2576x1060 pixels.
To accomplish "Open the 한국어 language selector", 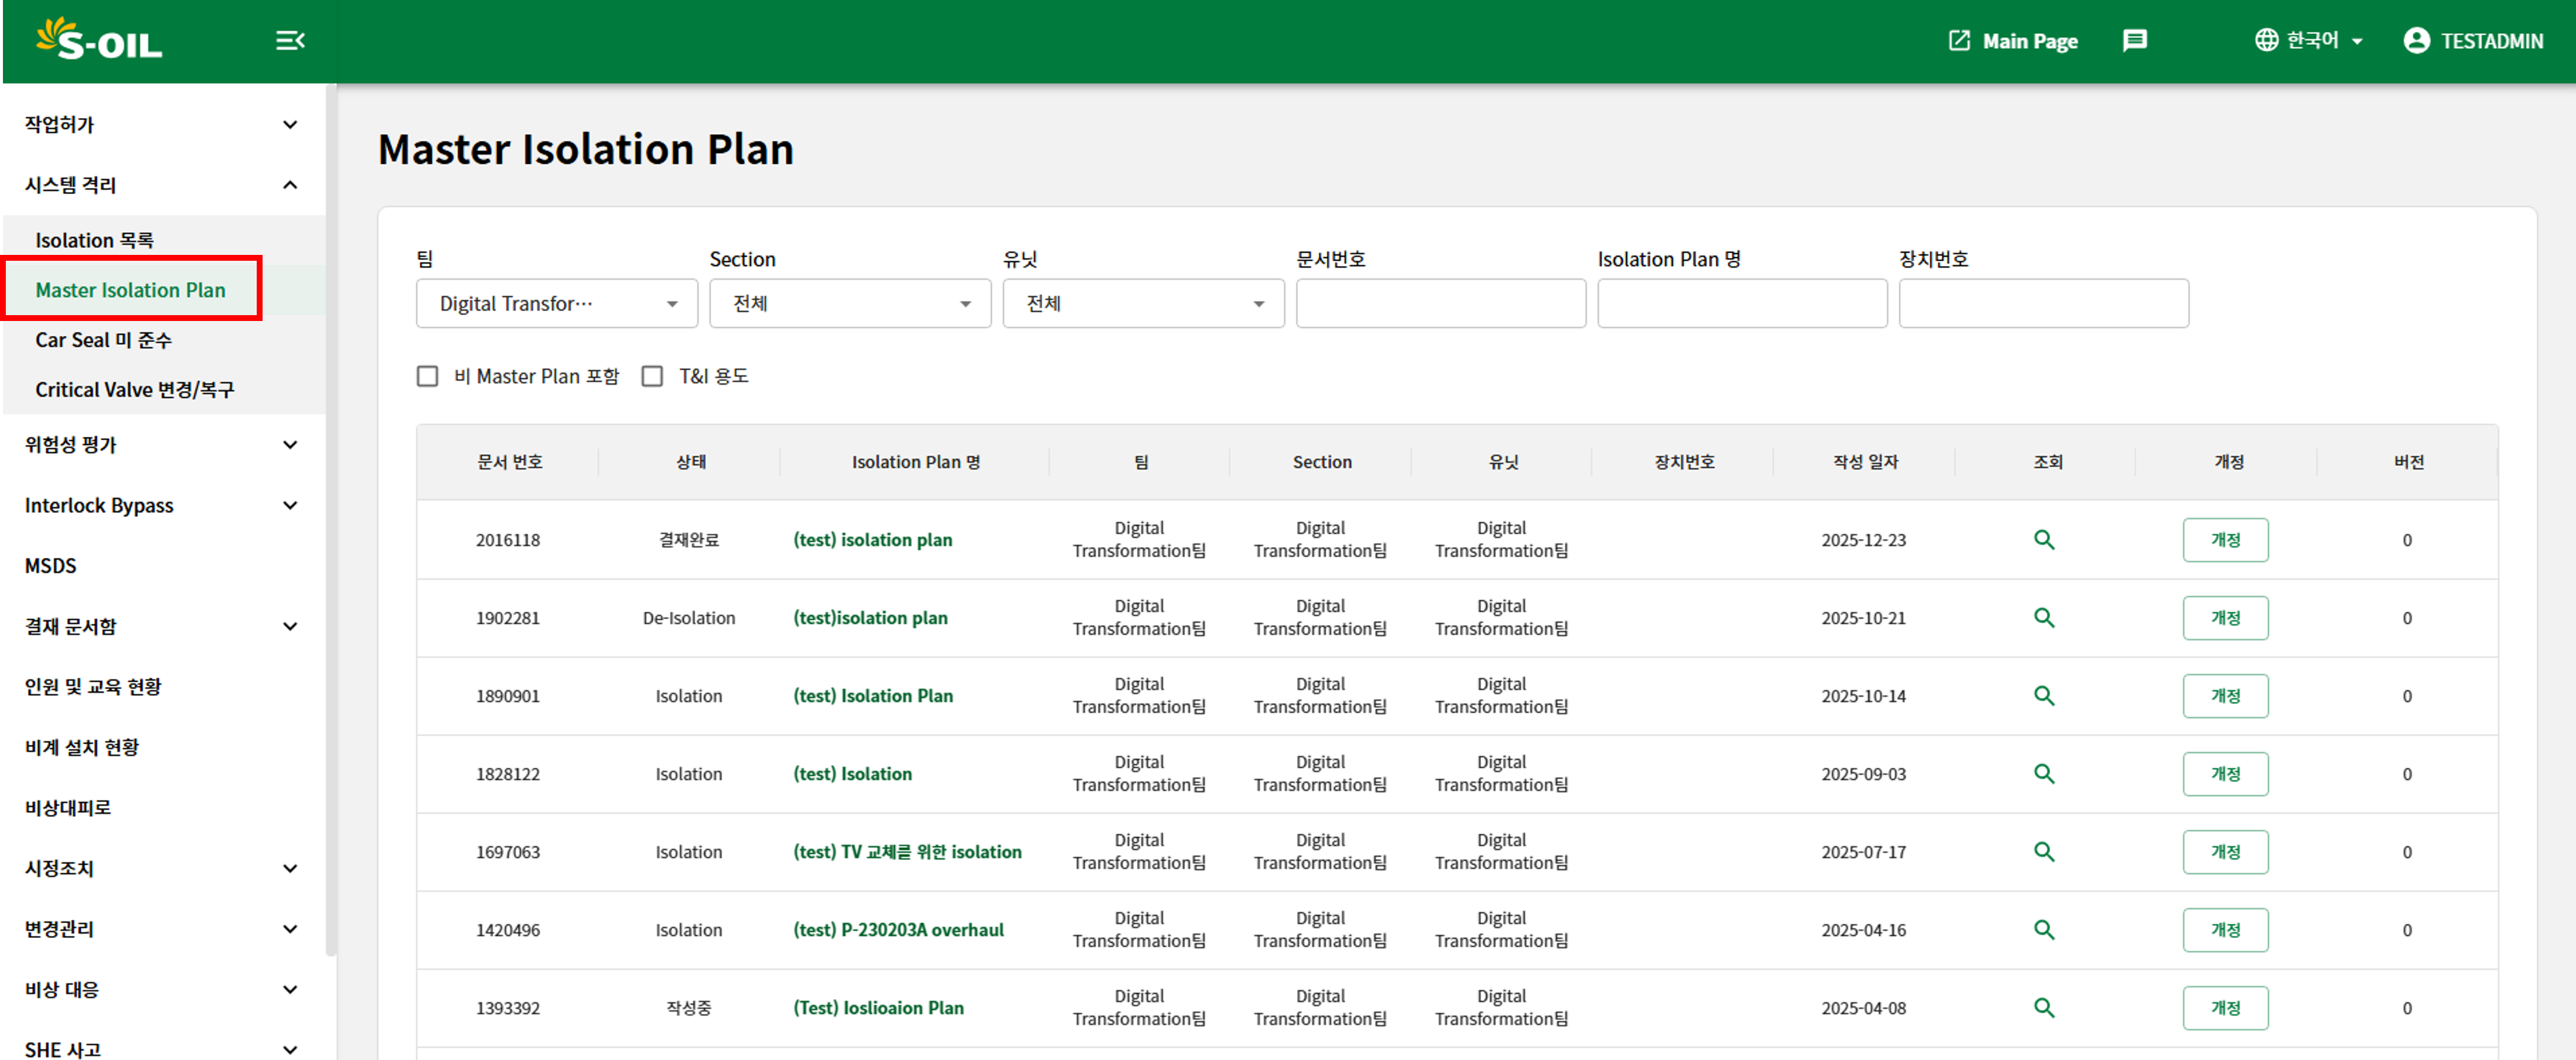I will (x=2310, y=41).
